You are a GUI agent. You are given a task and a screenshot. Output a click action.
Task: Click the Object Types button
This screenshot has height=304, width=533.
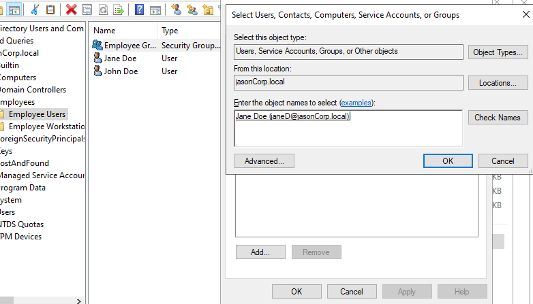tap(498, 52)
